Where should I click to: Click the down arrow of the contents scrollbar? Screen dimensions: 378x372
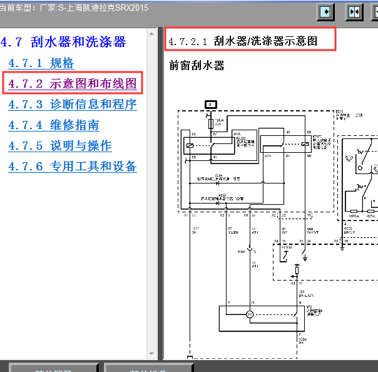coord(151,354)
